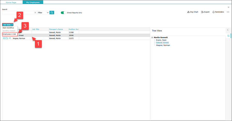This screenshot has height=121, width=232.
Task: Open the more options ellipsis menu
Action: tap(228, 12)
